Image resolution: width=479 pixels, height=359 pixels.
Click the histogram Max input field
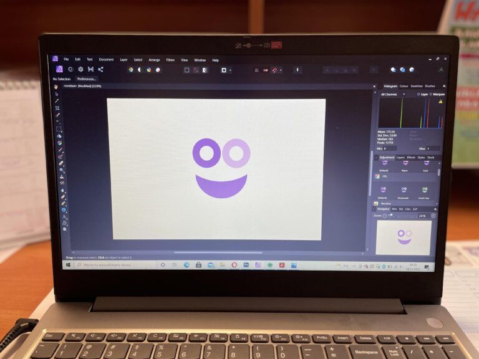(x=433, y=148)
